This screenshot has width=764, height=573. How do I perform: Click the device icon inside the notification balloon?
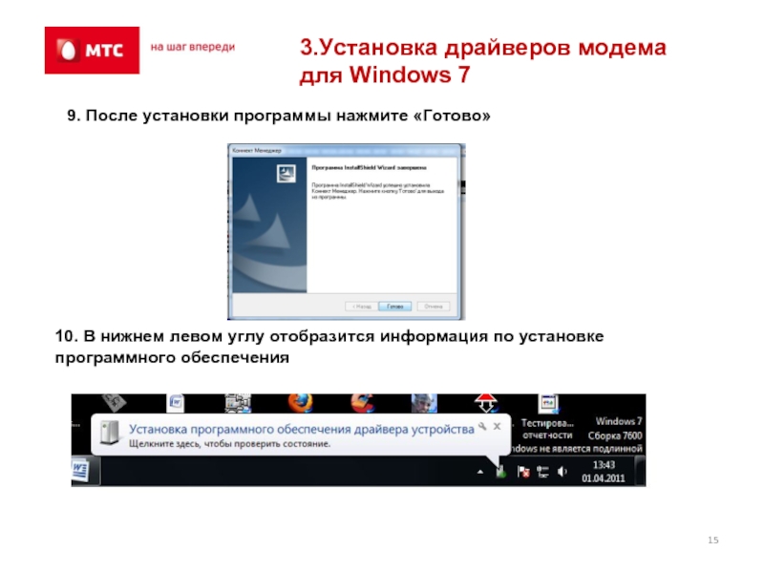coord(110,433)
